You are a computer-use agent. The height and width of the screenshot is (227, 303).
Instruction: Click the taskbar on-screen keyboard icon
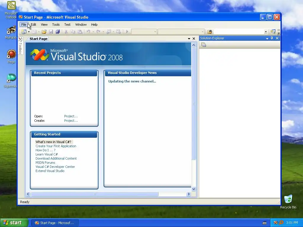point(265,223)
